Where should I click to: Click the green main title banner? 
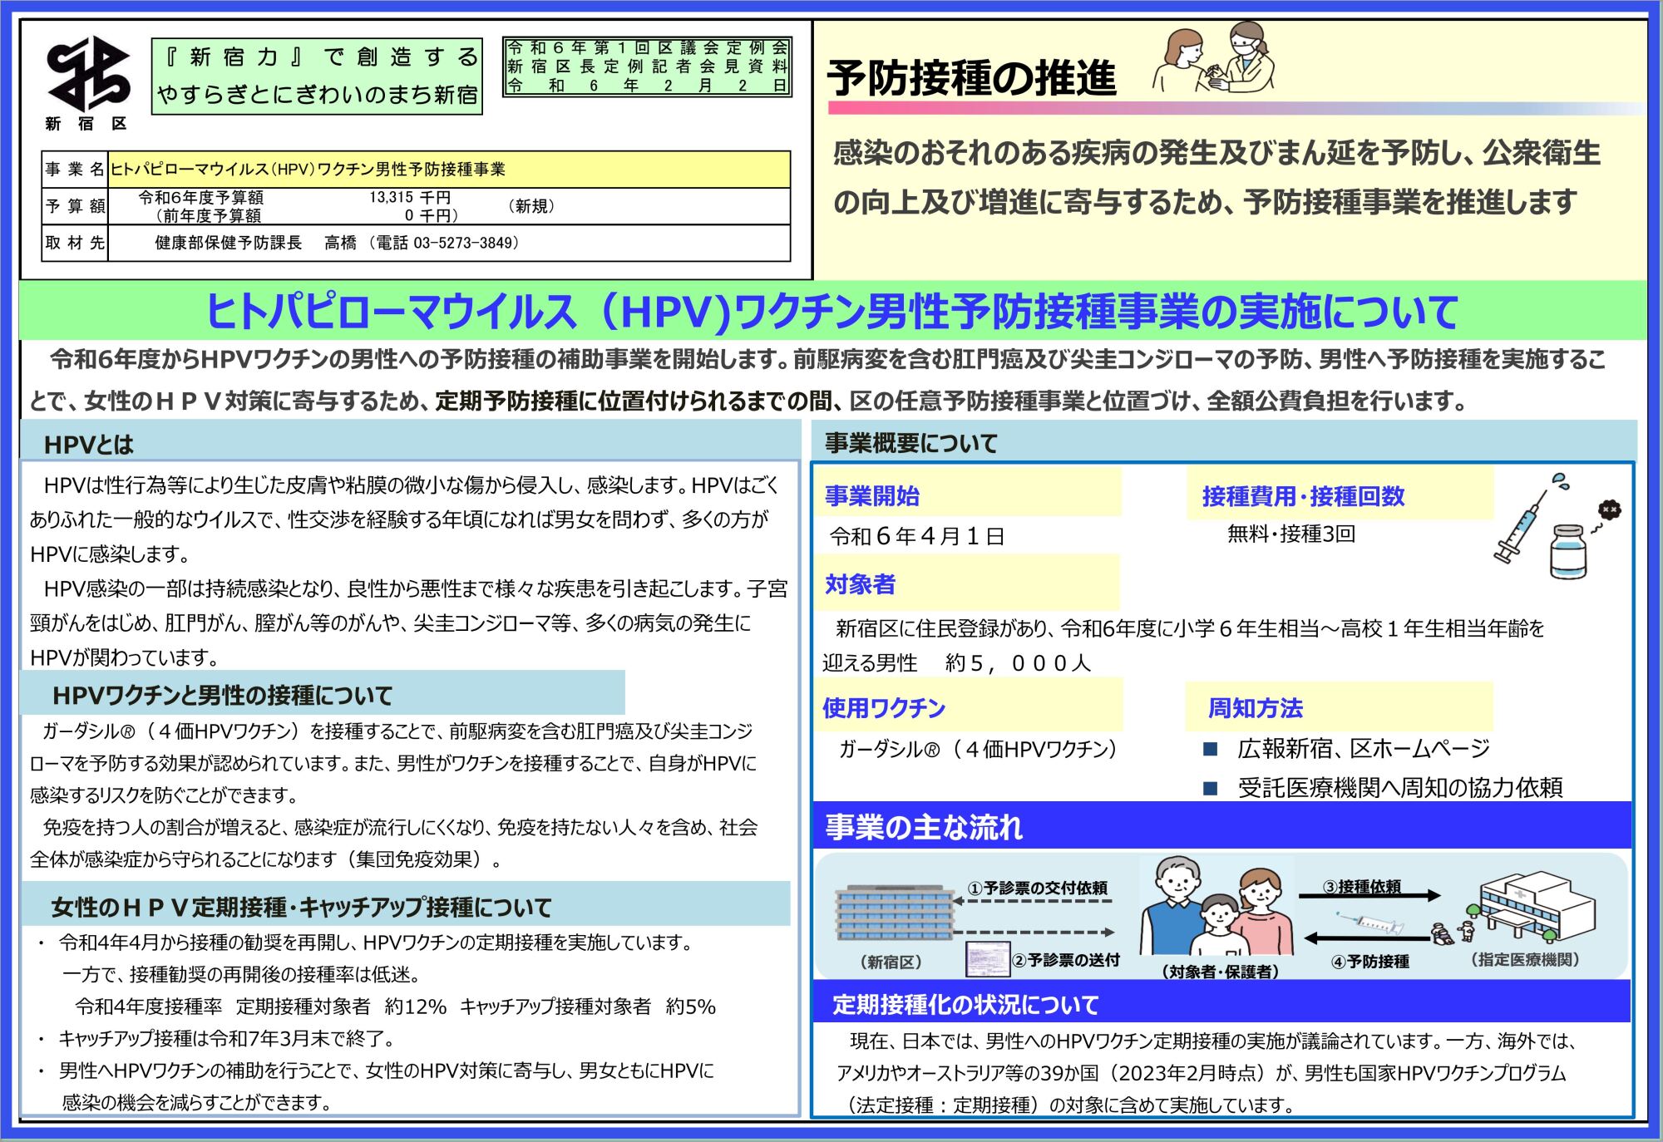[831, 311]
